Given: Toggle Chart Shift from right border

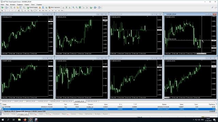Looking at the screenshot, I should [87, 7].
